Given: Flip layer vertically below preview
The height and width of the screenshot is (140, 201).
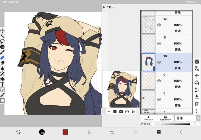Looking at the screenshot, I should pyautogui.click(x=133, y=111).
